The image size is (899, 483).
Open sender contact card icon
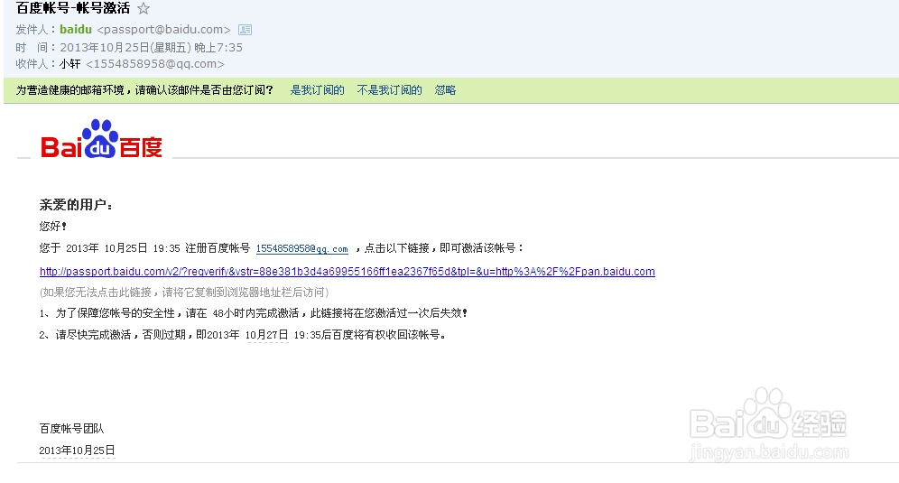(x=245, y=29)
